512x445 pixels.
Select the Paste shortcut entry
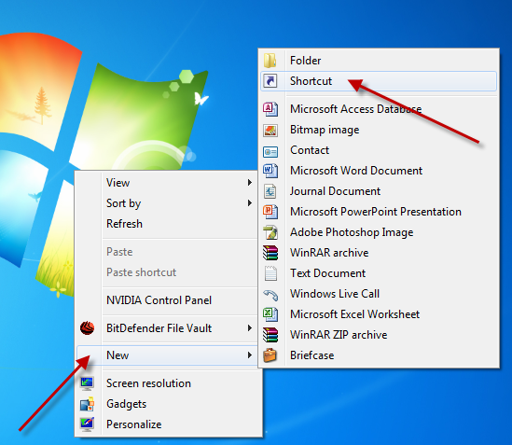point(168,272)
